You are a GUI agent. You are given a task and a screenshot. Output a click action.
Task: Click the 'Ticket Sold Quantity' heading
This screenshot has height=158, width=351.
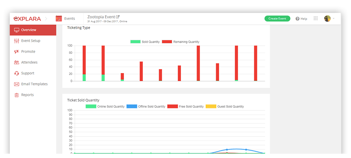coord(83,100)
